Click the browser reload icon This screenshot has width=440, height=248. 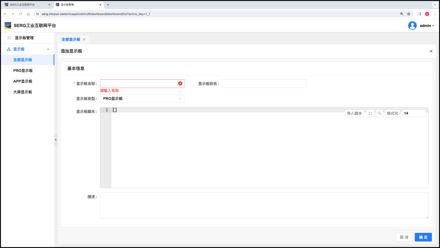point(20,14)
